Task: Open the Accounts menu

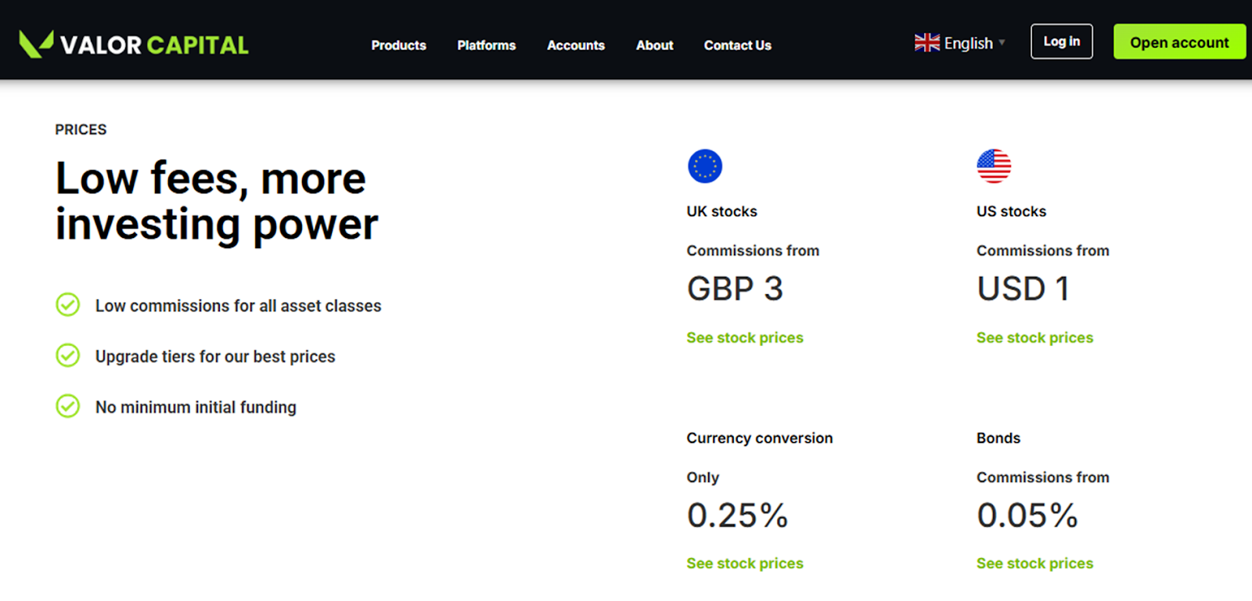Action: (575, 45)
